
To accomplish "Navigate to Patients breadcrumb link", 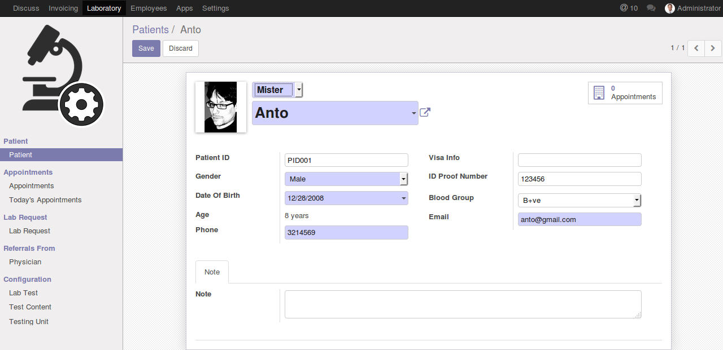I will click(x=150, y=30).
